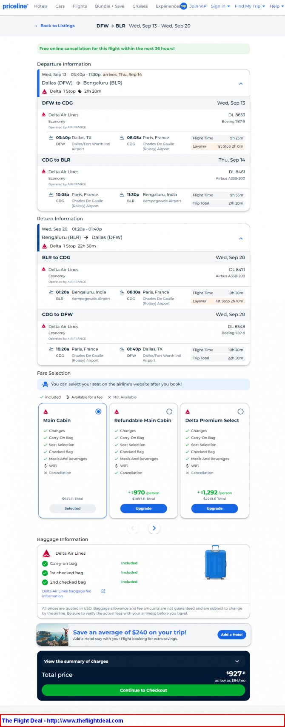The width and height of the screenshot is (285, 727).
Task: Upgrade to Refundable Main Cabin
Action: coord(143,508)
